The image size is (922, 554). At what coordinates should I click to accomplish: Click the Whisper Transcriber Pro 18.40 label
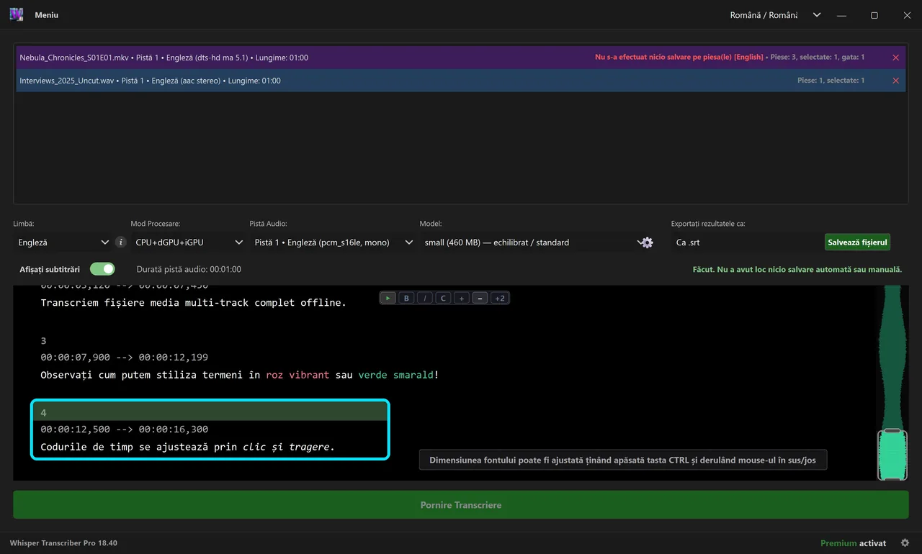click(63, 543)
